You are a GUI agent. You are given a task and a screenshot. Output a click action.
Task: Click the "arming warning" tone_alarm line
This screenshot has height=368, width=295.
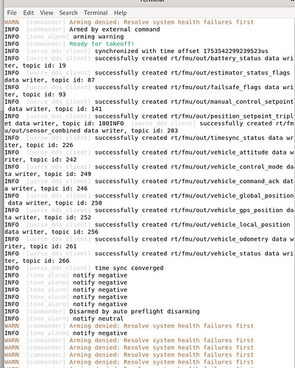[64, 37]
